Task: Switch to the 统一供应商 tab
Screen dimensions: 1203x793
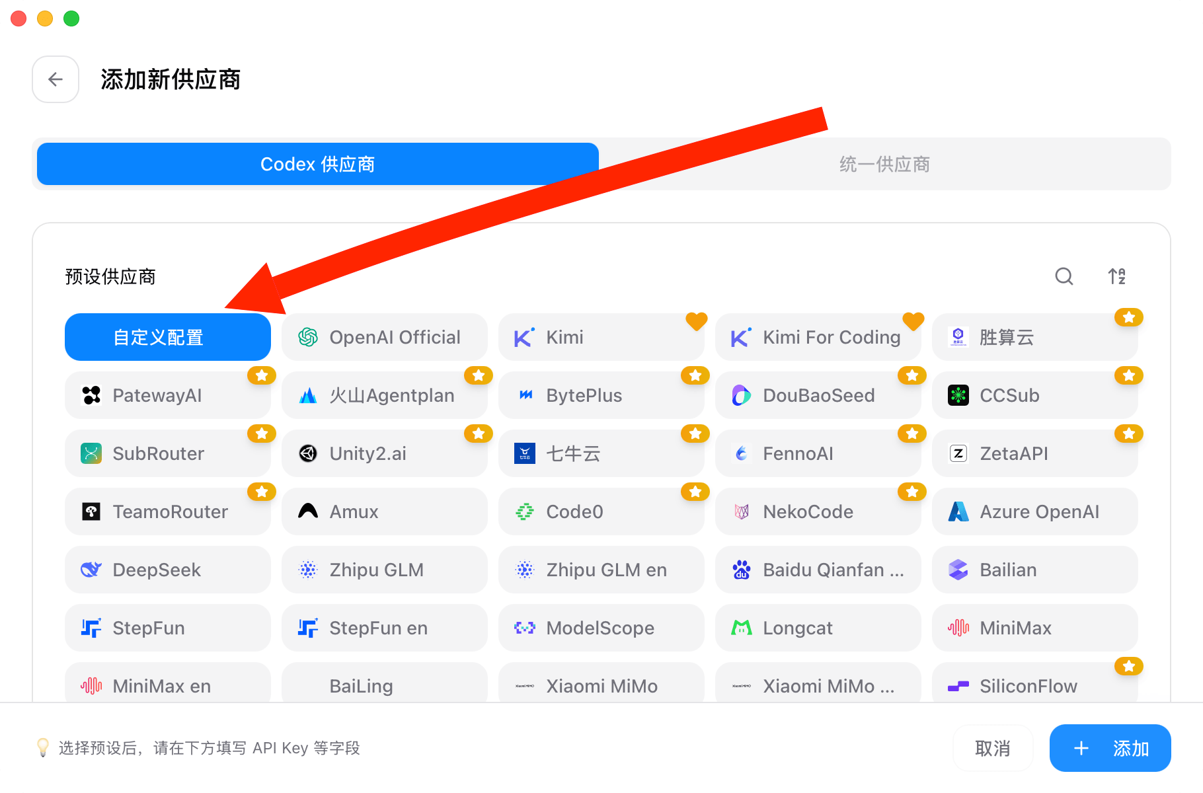Action: [884, 164]
